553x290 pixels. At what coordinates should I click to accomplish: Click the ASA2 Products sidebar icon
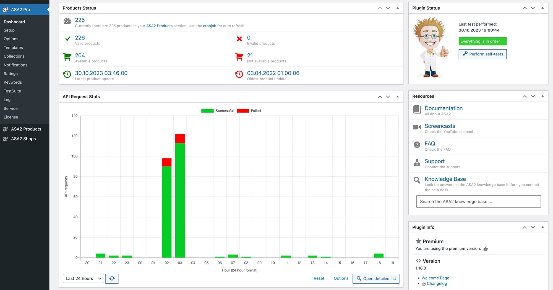coord(6,129)
